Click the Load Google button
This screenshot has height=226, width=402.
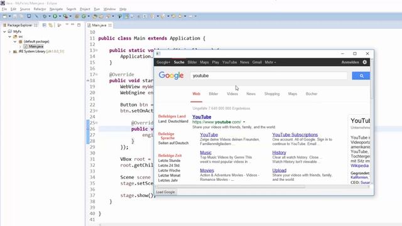pos(165,192)
